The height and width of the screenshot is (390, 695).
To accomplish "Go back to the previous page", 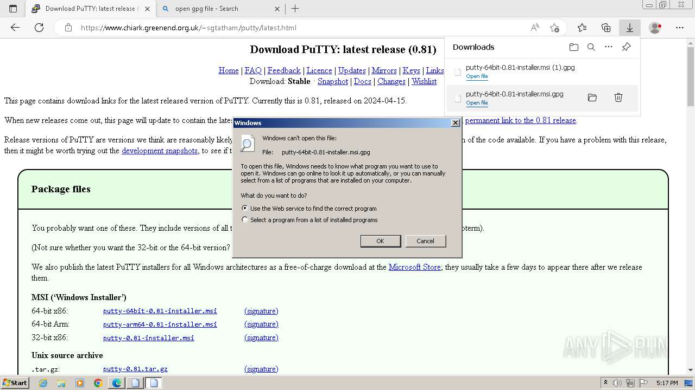I will click(15, 28).
